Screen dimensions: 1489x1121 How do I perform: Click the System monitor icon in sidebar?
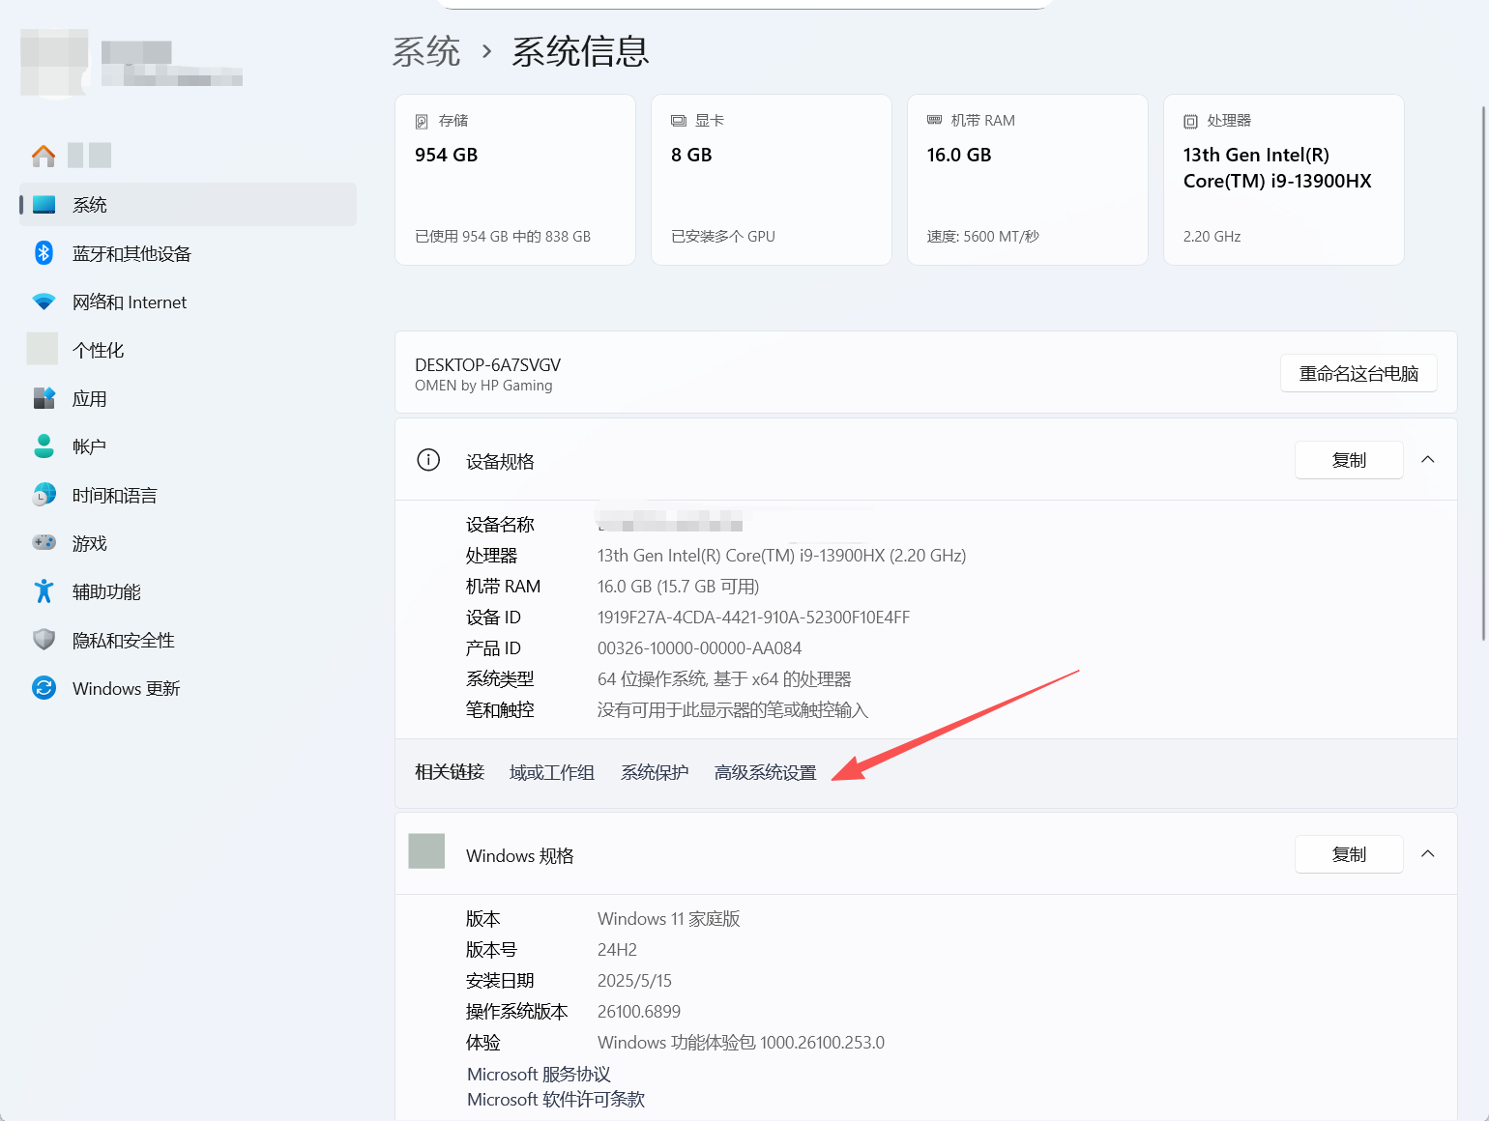pyautogui.click(x=44, y=205)
